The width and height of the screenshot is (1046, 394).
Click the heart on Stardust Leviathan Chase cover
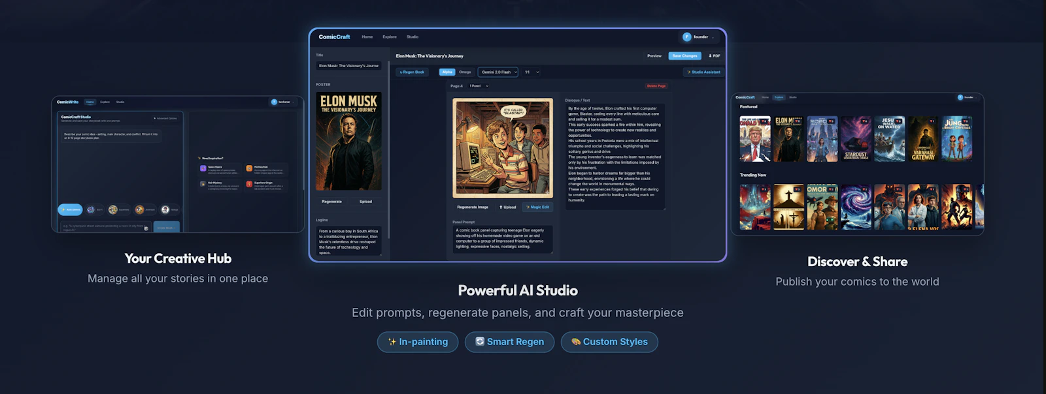tap(864, 121)
